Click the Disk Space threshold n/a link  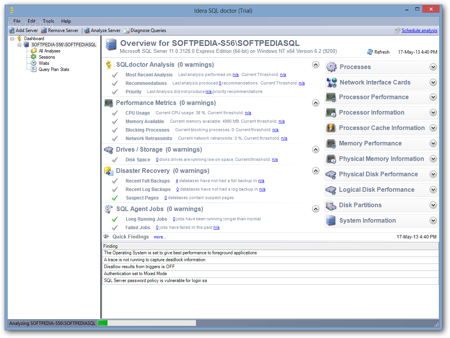[275, 159]
